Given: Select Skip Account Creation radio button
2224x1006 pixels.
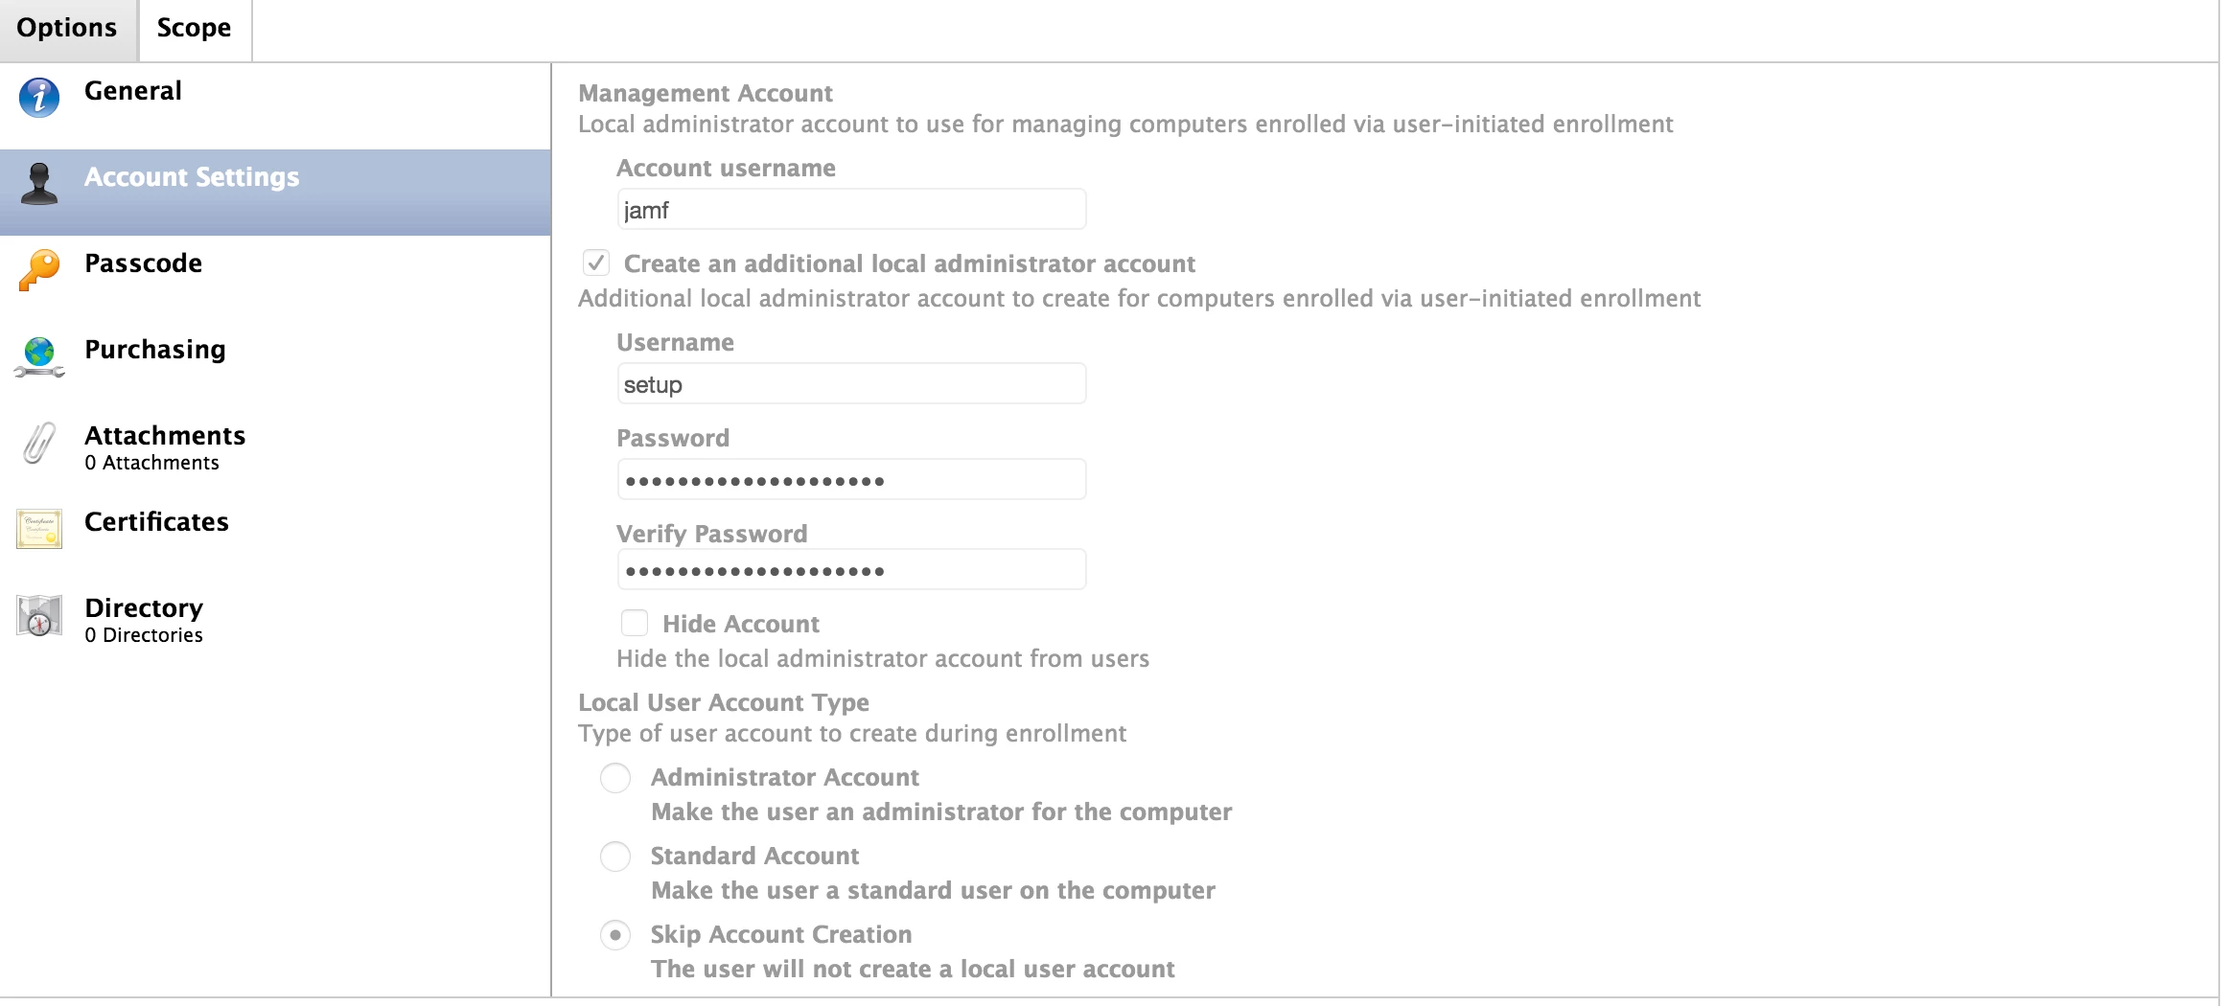Looking at the screenshot, I should [615, 934].
